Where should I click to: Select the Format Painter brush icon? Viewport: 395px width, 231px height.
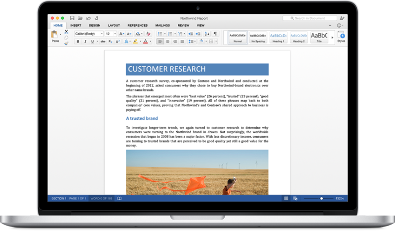(66, 43)
